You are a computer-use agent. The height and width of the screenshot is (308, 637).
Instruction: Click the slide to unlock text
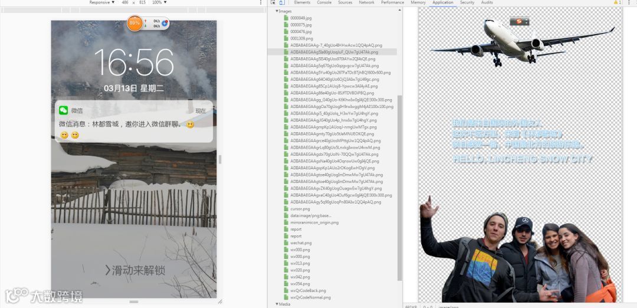(x=135, y=270)
